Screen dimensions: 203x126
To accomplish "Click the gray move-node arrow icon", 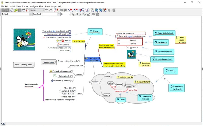I will coord(113,10).
